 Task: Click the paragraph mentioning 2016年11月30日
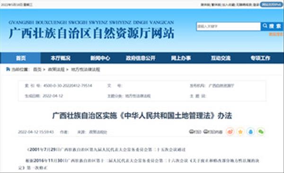[x=139, y=164]
